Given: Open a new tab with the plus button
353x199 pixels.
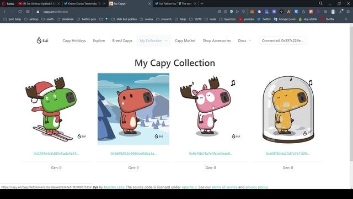Looking at the screenshot, I should point(202,4).
